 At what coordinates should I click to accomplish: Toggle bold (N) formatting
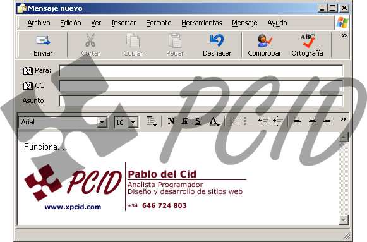point(171,121)
